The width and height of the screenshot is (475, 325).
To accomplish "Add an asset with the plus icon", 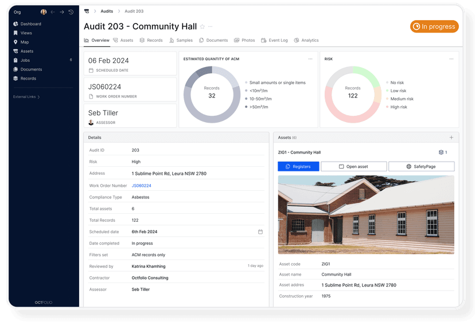I will (x=451, y=138).
